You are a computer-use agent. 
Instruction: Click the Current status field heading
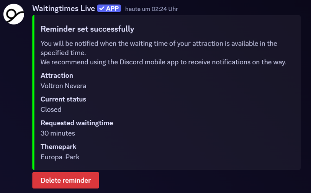(63, 99)
